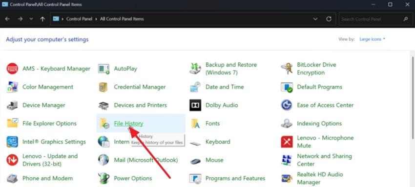Click the Date and Time icon
The image size is (415, 187).
pyautogui.click(x=195, y=87)
